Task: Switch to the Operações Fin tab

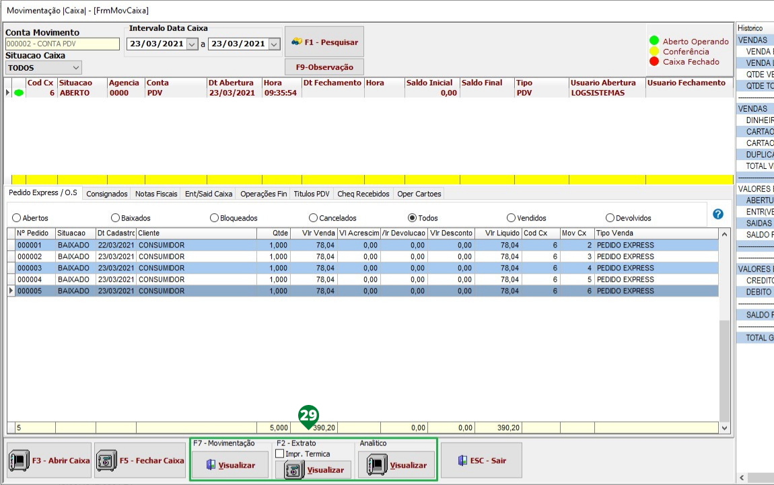Action: [x=264, y=194]
